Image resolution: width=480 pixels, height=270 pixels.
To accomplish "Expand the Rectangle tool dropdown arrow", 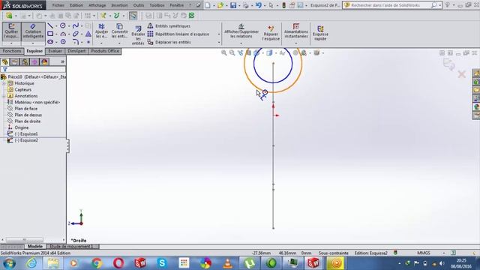I will (x=56, y=34).
